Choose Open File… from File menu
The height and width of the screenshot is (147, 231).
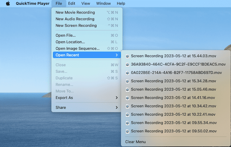click(65, 35)
